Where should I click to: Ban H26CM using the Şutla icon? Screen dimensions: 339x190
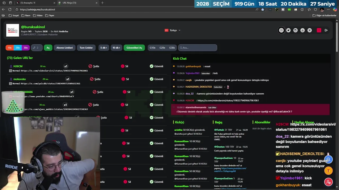[94, 66]
